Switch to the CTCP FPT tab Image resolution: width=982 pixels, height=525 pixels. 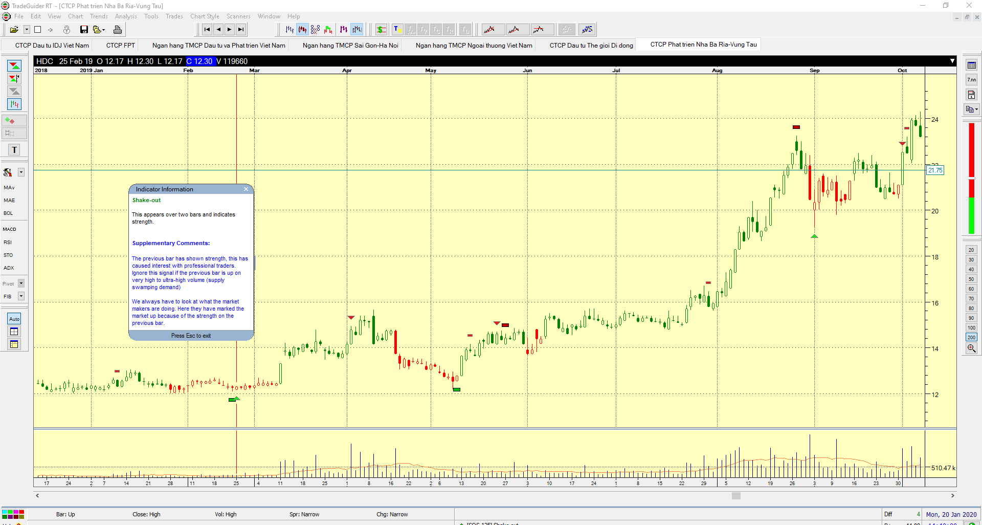pyautogui.click(x=121, y=46)
